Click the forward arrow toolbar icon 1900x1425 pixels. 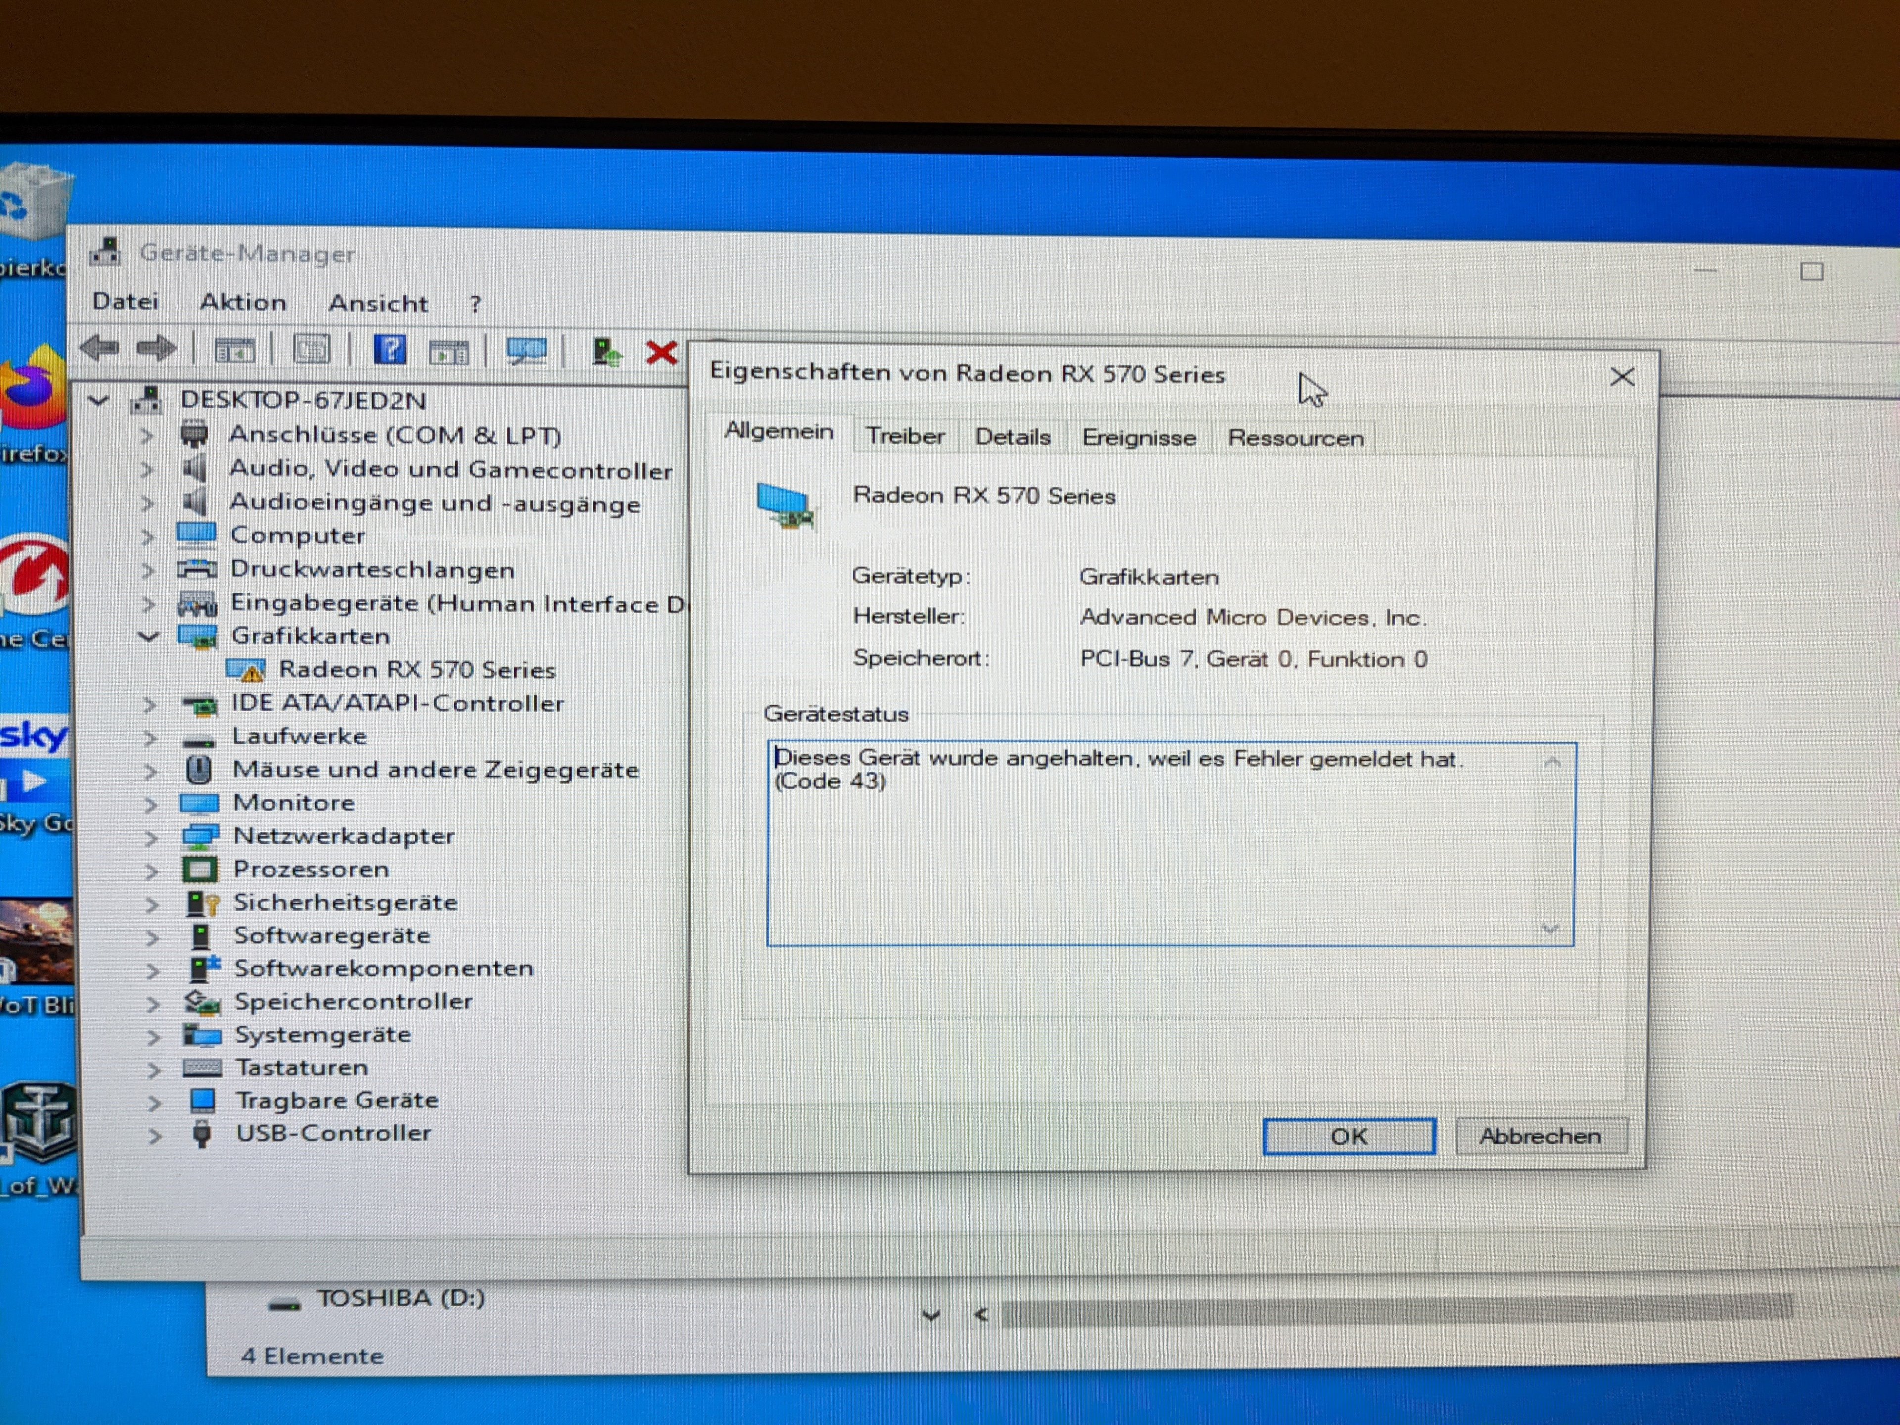coord(156,348)
